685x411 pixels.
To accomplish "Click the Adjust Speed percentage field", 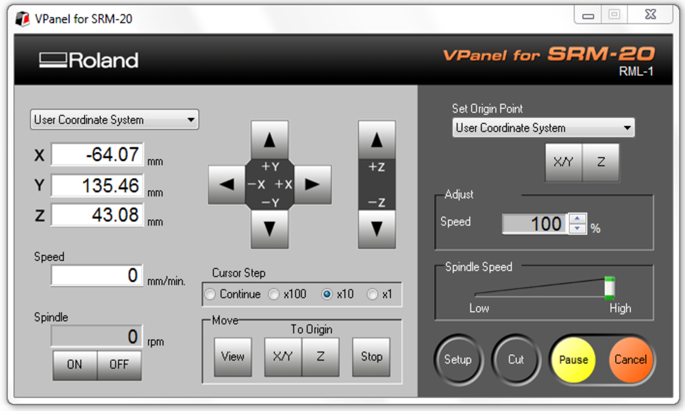I will tap(536, 223).
